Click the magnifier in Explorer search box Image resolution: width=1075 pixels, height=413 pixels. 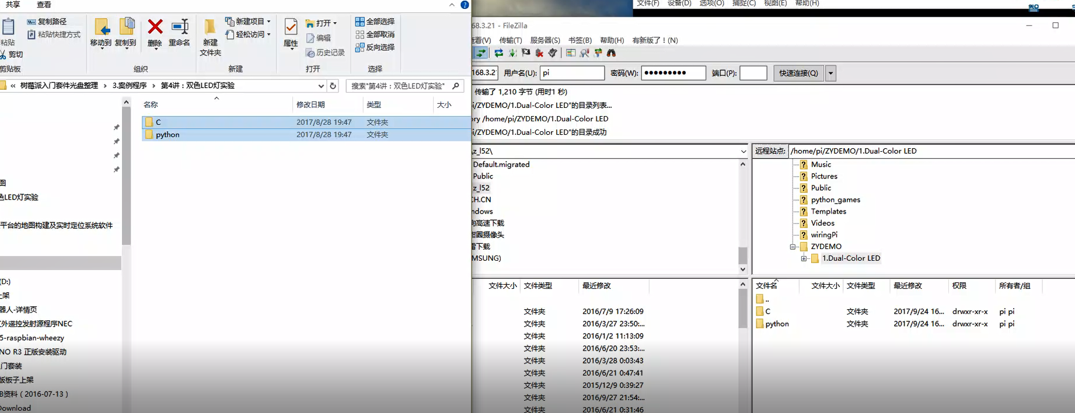pos(456,86)
